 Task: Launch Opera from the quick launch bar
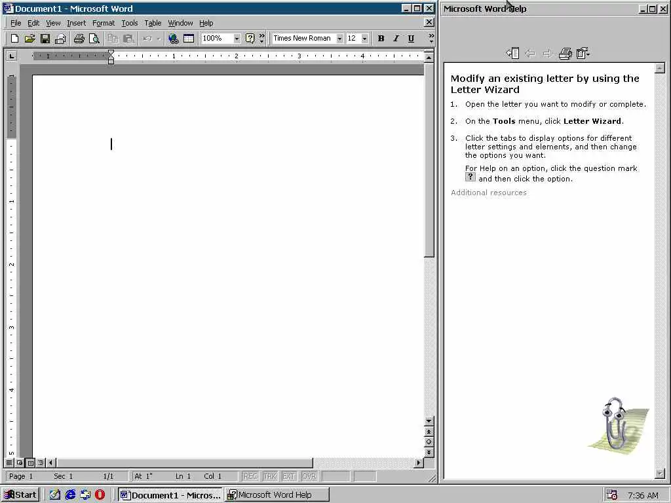(100, 495)
